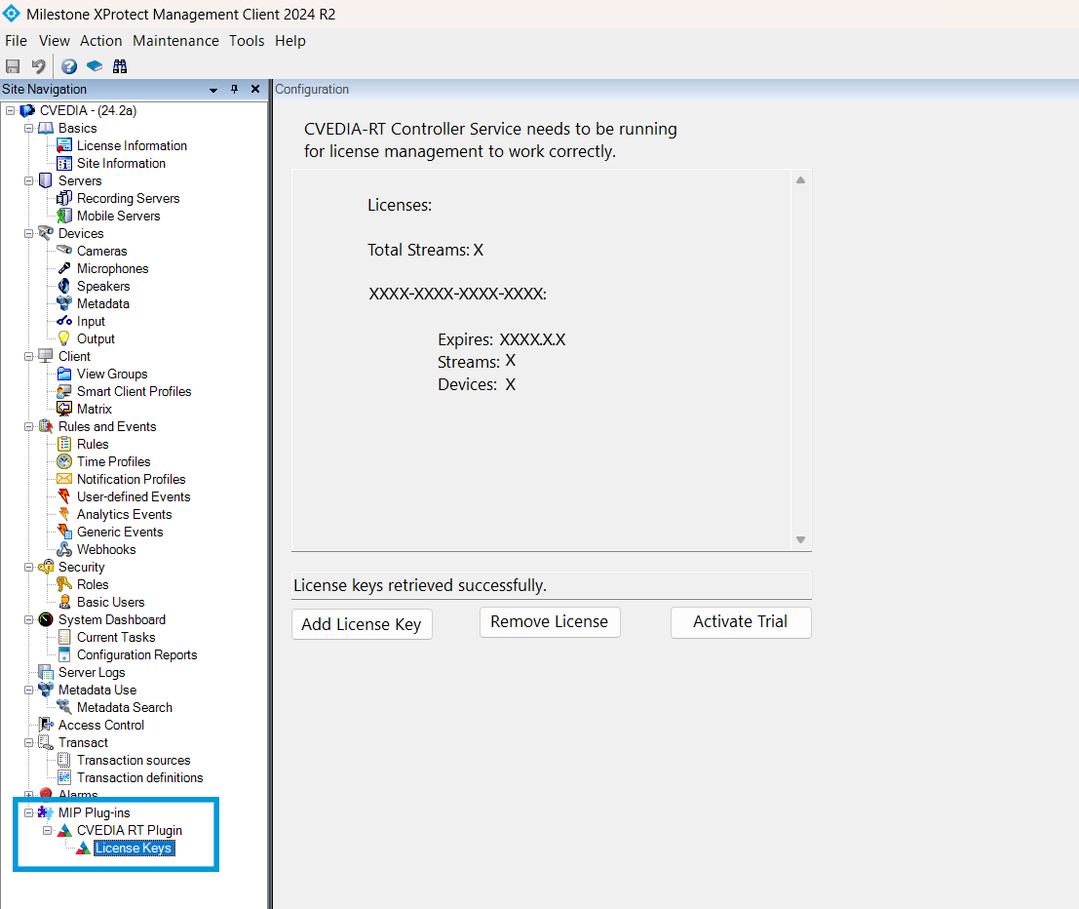
Task: Click the CVEDIA RT Plugin triangle icon
Action: [64, 830]
